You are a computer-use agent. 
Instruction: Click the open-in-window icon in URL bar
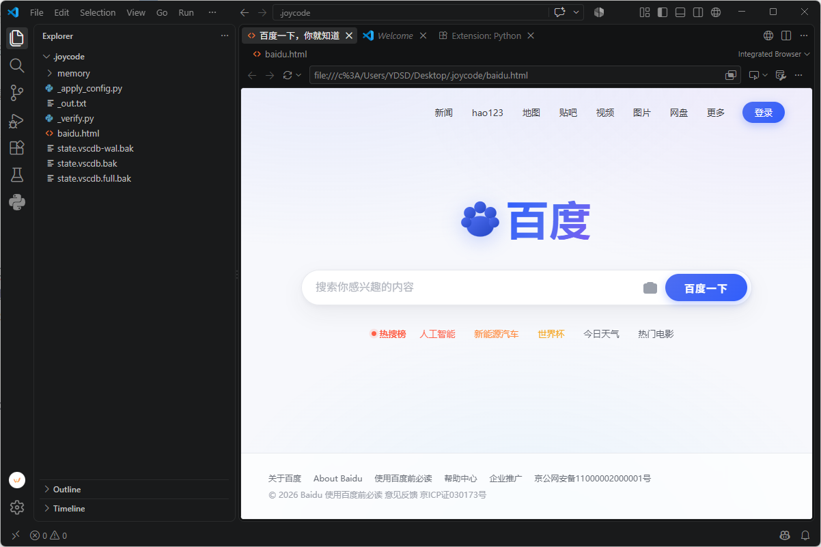coord(731,75)
